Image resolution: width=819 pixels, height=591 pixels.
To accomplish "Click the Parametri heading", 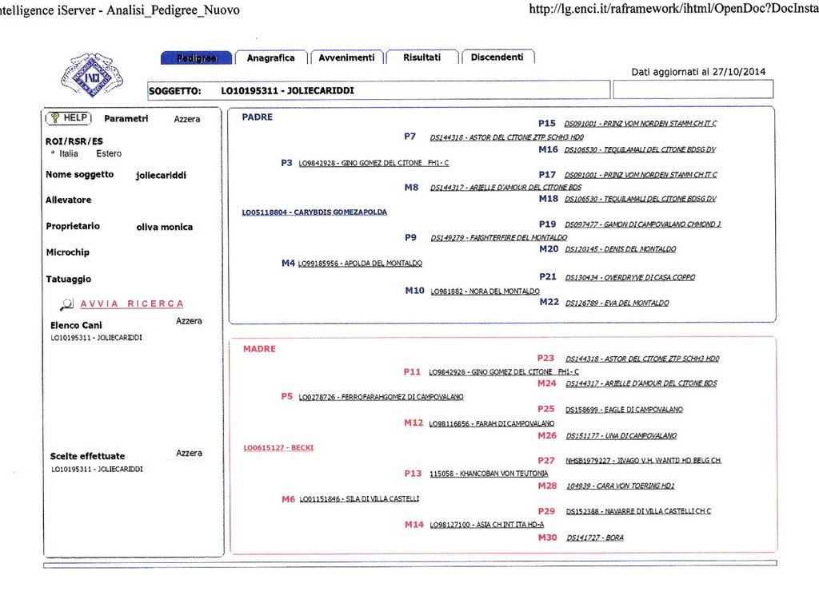I will click(126, 118).
